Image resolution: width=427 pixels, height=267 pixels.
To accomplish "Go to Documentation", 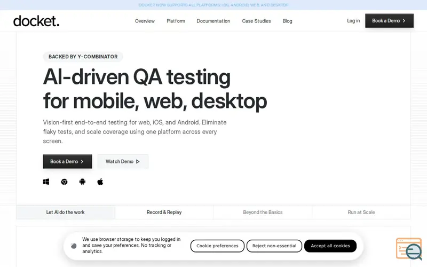I will click(x=213, y=21).
